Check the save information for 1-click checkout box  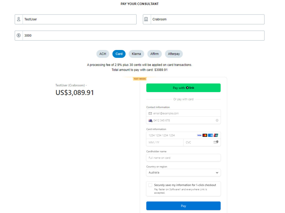pyautogui.click(x=150, y=185)
